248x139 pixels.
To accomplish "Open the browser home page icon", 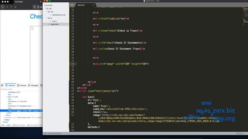I will (15, 7).
